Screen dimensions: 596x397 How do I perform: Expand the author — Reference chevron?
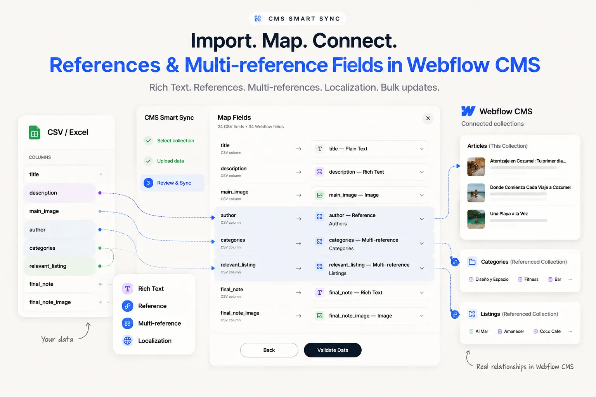422,219
